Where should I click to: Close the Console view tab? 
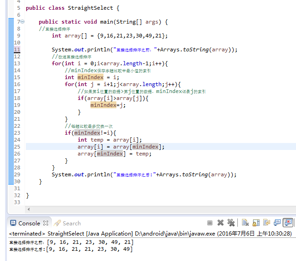pyautogui.click(x=46, y=223)
